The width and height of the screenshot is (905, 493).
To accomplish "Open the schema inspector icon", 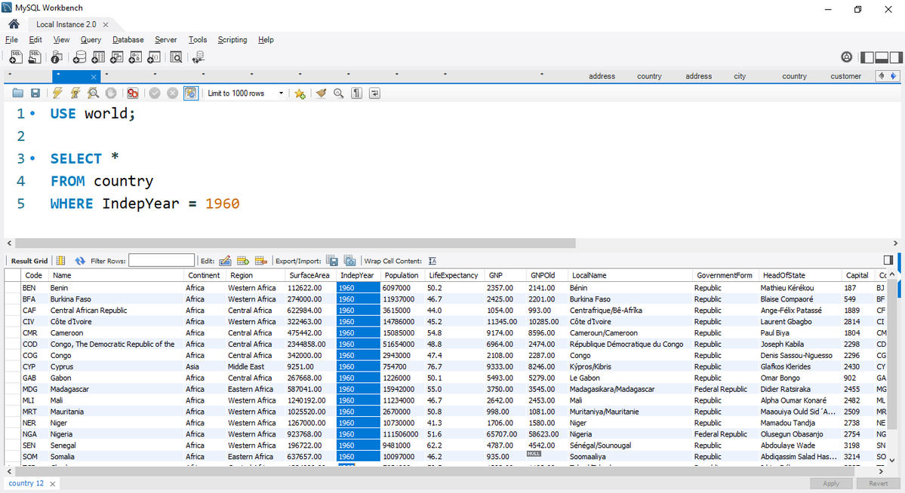I will pyautogui.click(x=56, y=57).
